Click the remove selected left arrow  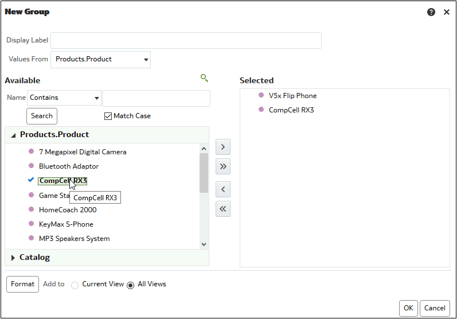[x=223, y=189]
